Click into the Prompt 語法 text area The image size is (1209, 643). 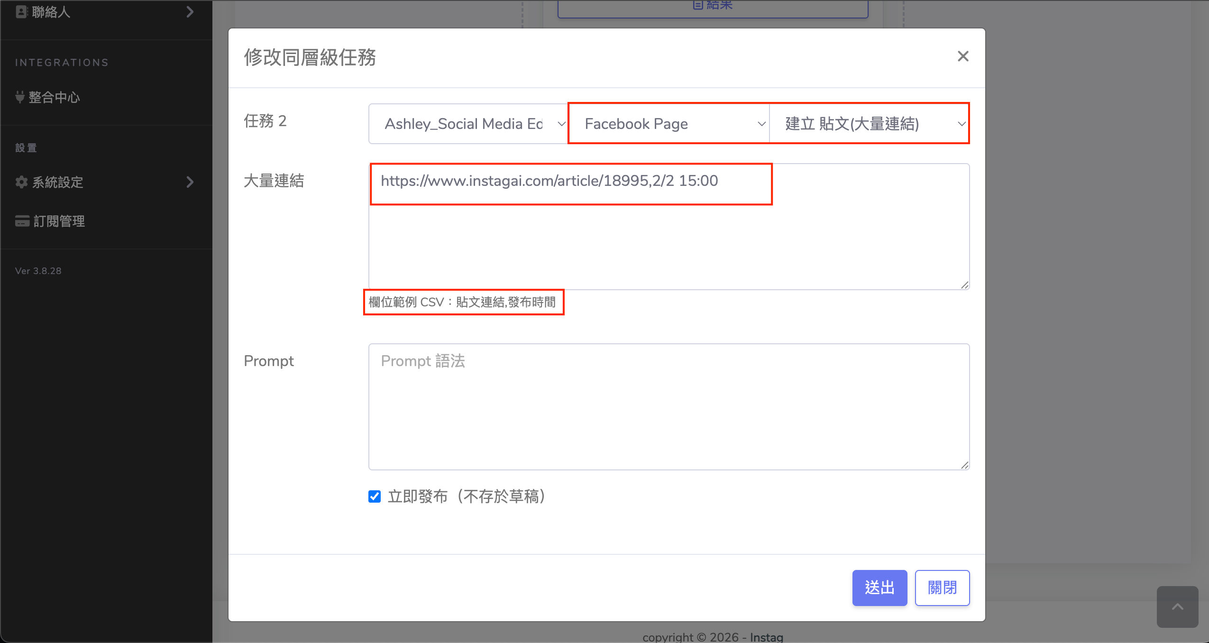669,407
